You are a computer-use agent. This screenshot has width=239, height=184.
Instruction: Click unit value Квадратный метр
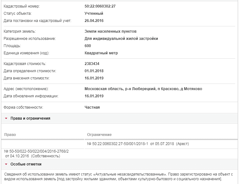[x=101, y=53]
